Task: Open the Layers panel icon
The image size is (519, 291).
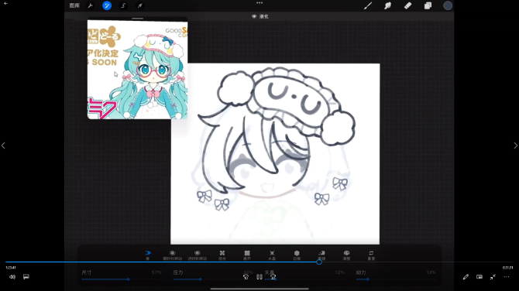Action: (x=428, y=5)
